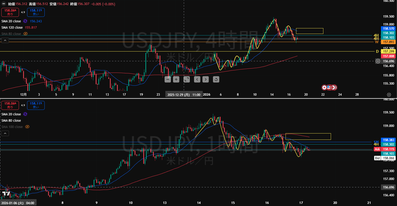Zoom in with the plus chart button
Image resolution: width=397 pixels, height=206 pixels.
pyautogui.click(x=176, y=79)
